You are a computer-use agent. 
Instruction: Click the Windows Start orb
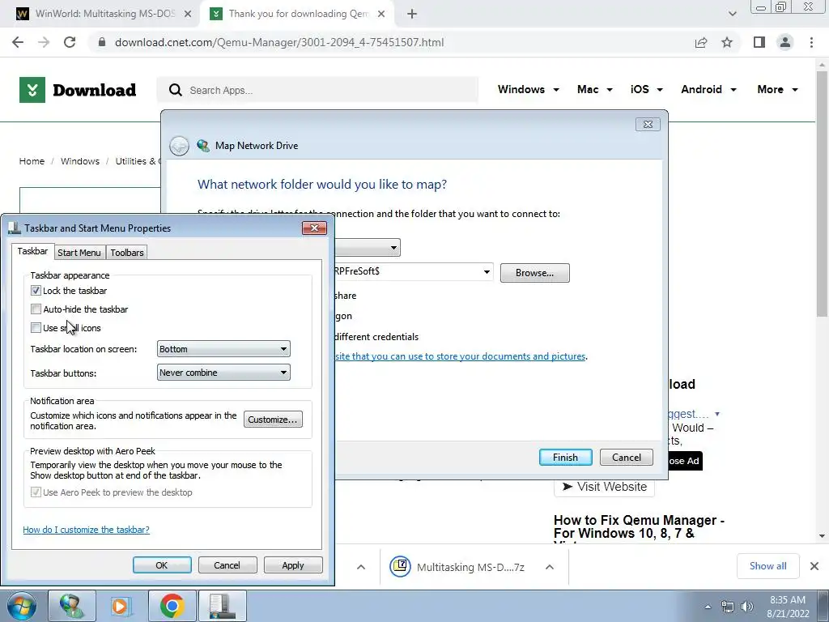[22, 606]
